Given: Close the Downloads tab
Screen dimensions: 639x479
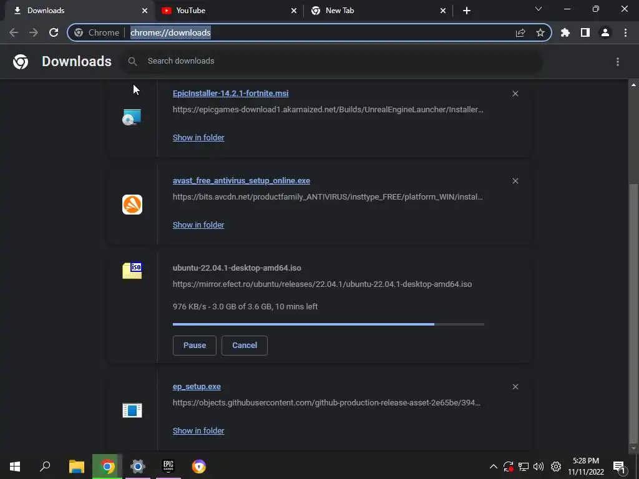Looking at the screenshot, I should (x=145, y=11).
